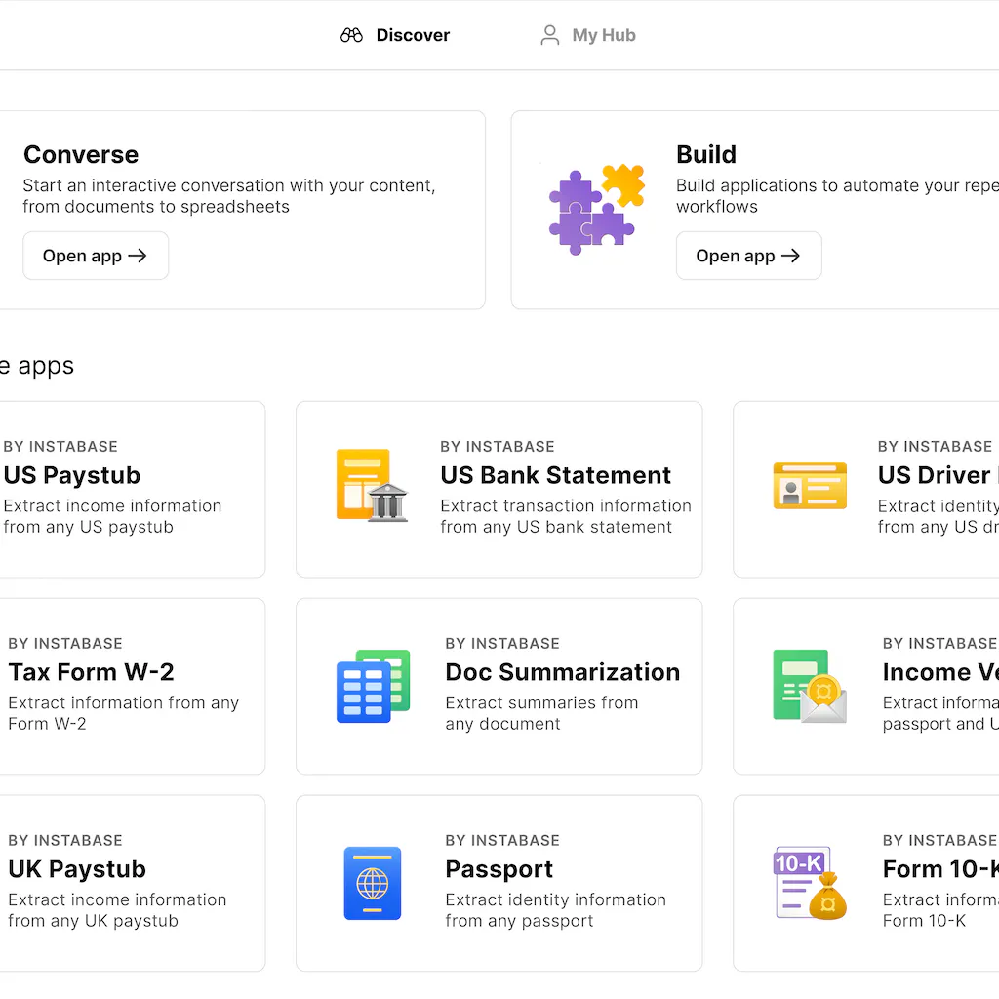
Task: Select the Discover tab
Action: click(x=394, y=35)
